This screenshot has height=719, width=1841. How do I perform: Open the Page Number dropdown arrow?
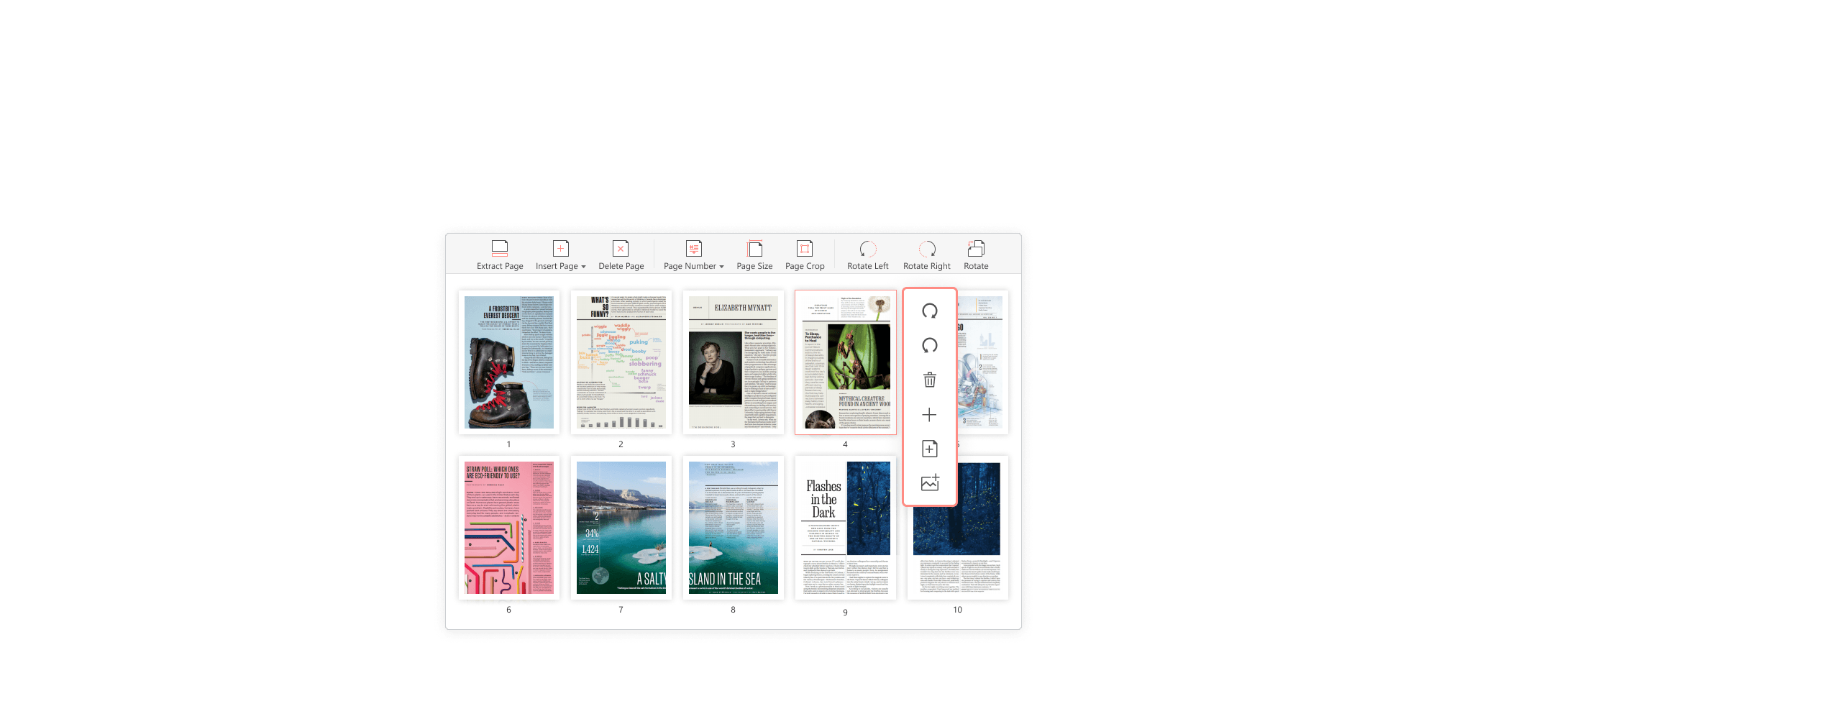(721, 267)
